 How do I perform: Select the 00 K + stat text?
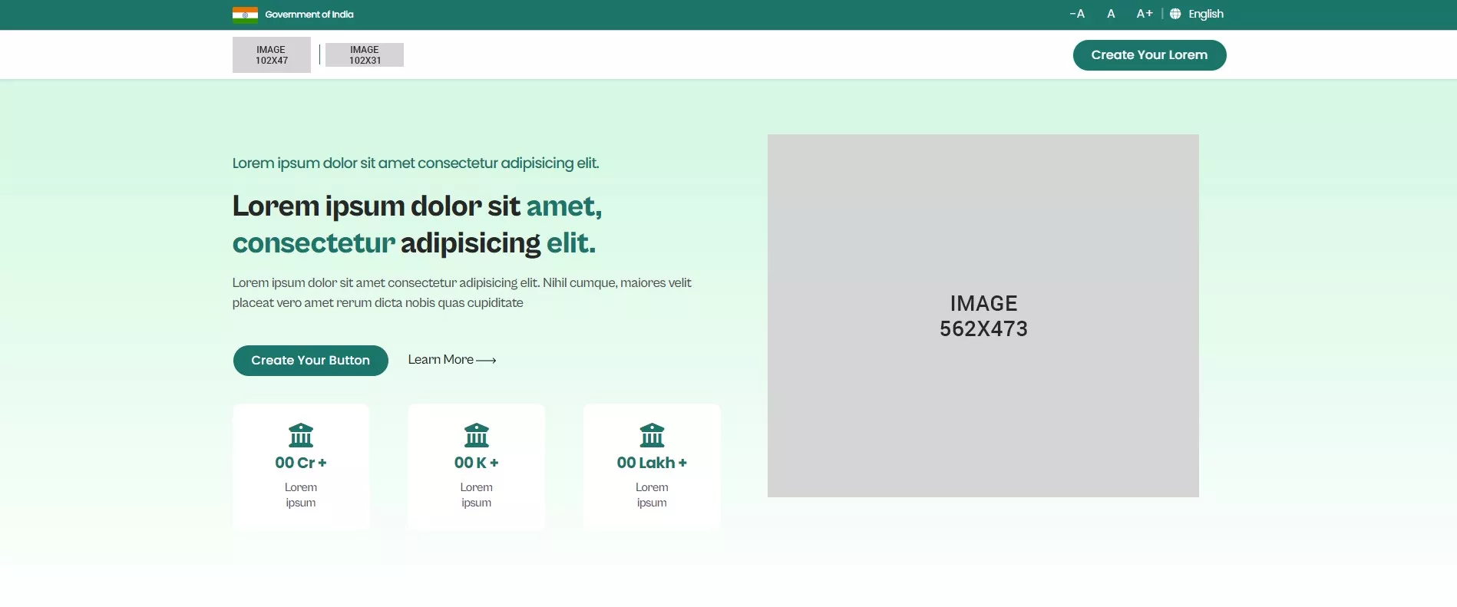point(477,463)
